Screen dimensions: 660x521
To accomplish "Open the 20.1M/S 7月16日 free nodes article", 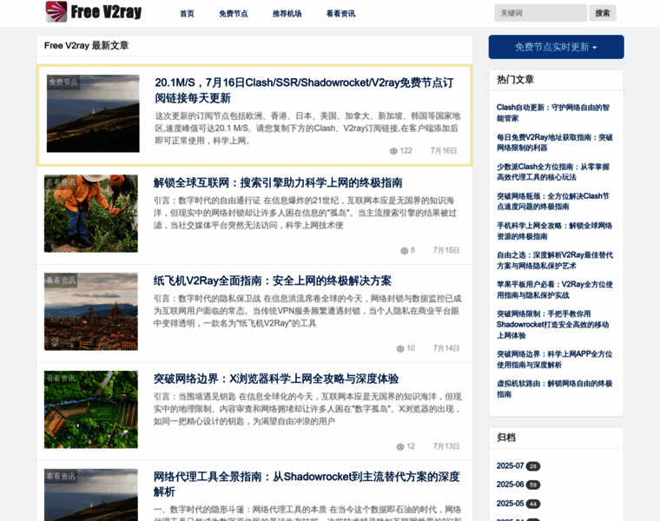I will click(304, 90).
